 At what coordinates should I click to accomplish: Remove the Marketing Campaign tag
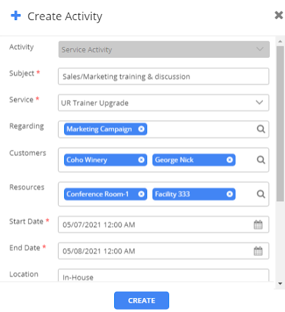141,129
